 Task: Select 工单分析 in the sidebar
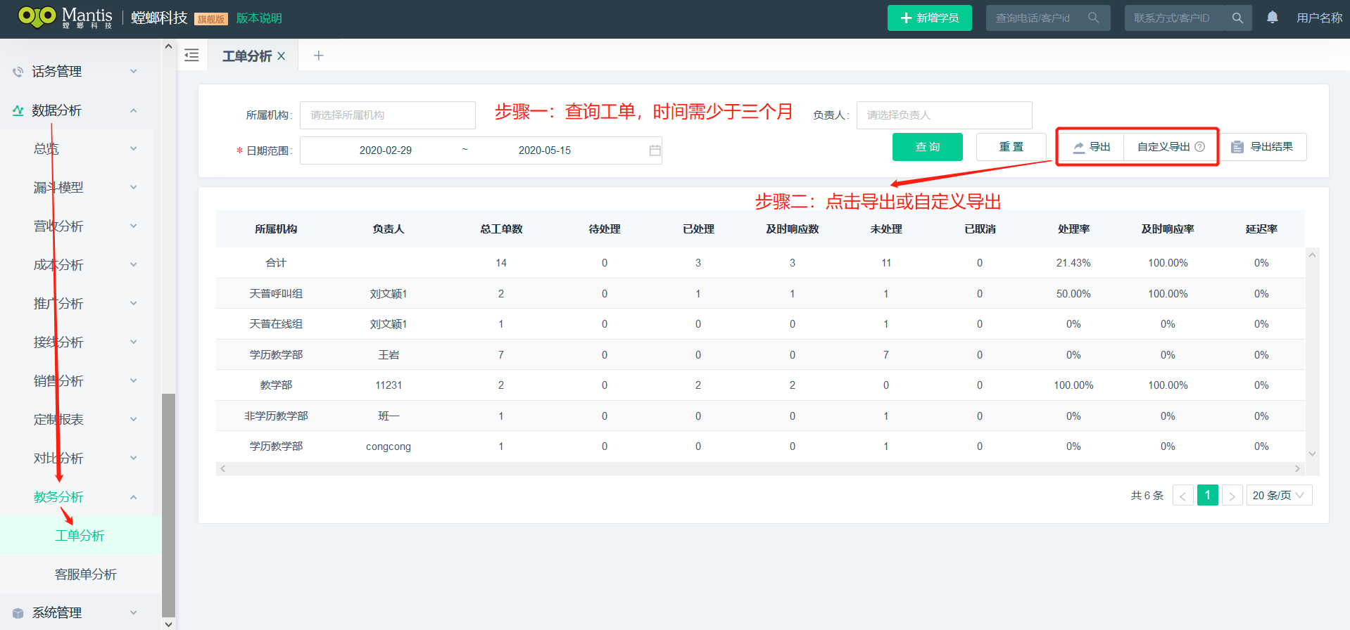point(80,536)
